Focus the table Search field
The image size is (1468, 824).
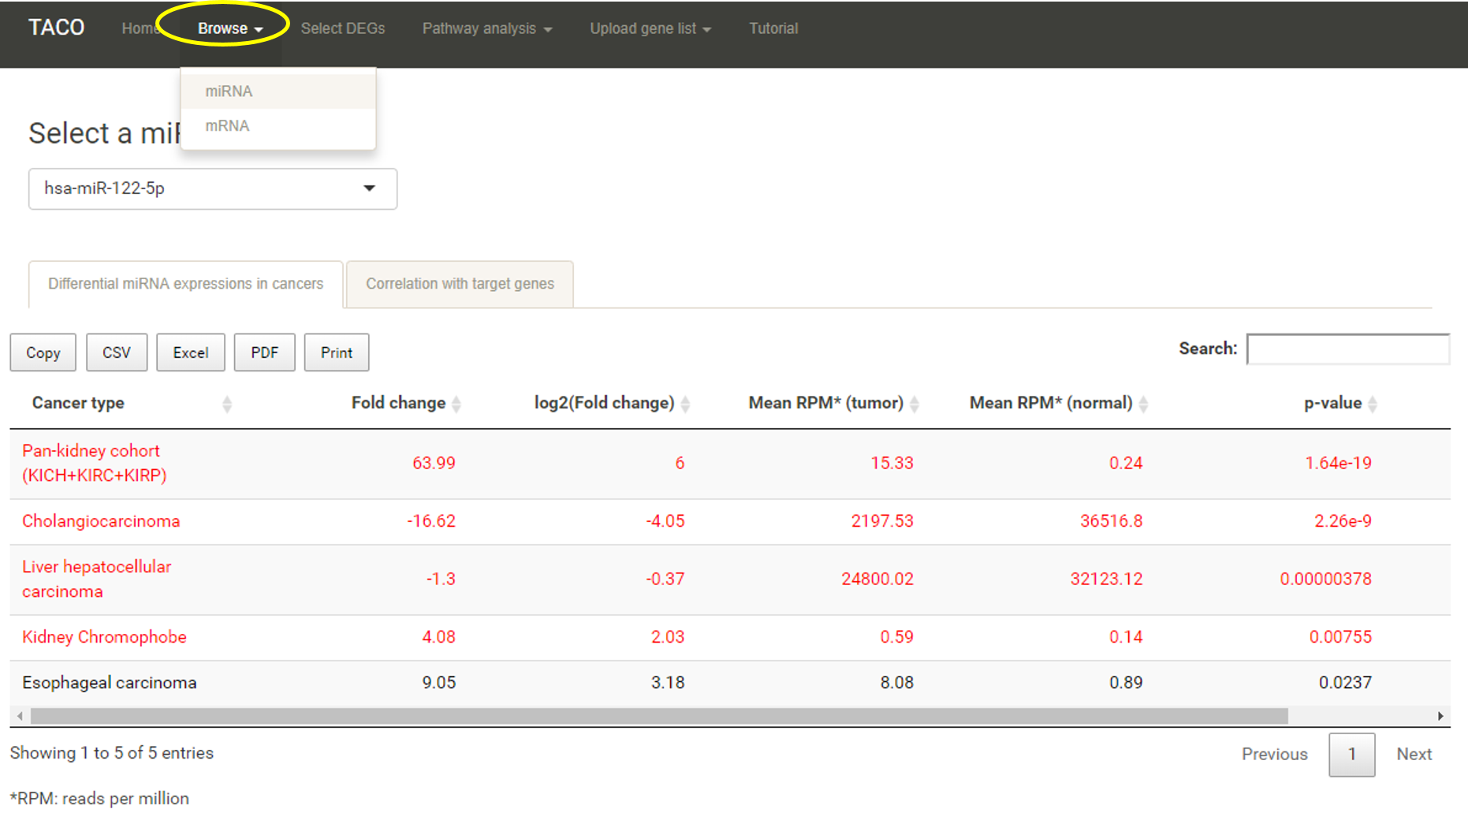coord(1348,349)
